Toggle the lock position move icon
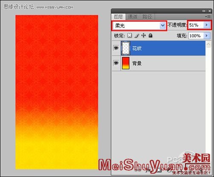The image size is (214, 177). point(144,35)
